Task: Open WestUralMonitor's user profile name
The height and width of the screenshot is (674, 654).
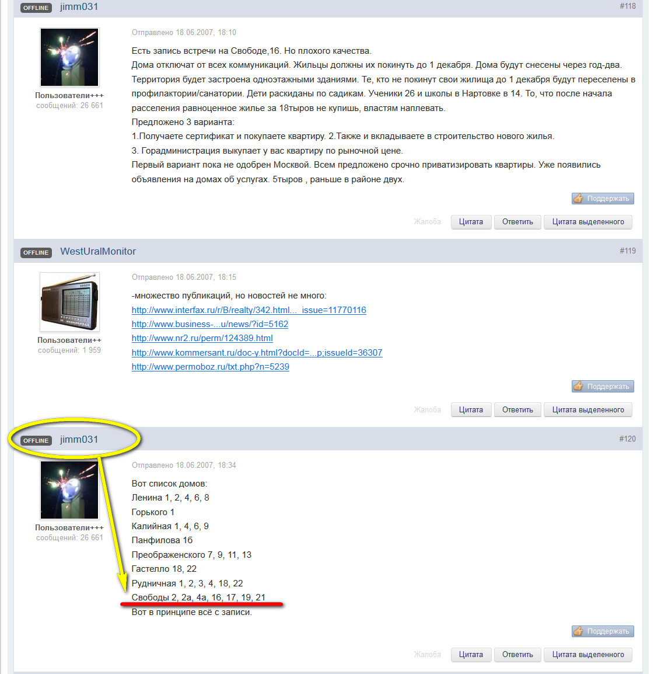Action: point(98,252)
